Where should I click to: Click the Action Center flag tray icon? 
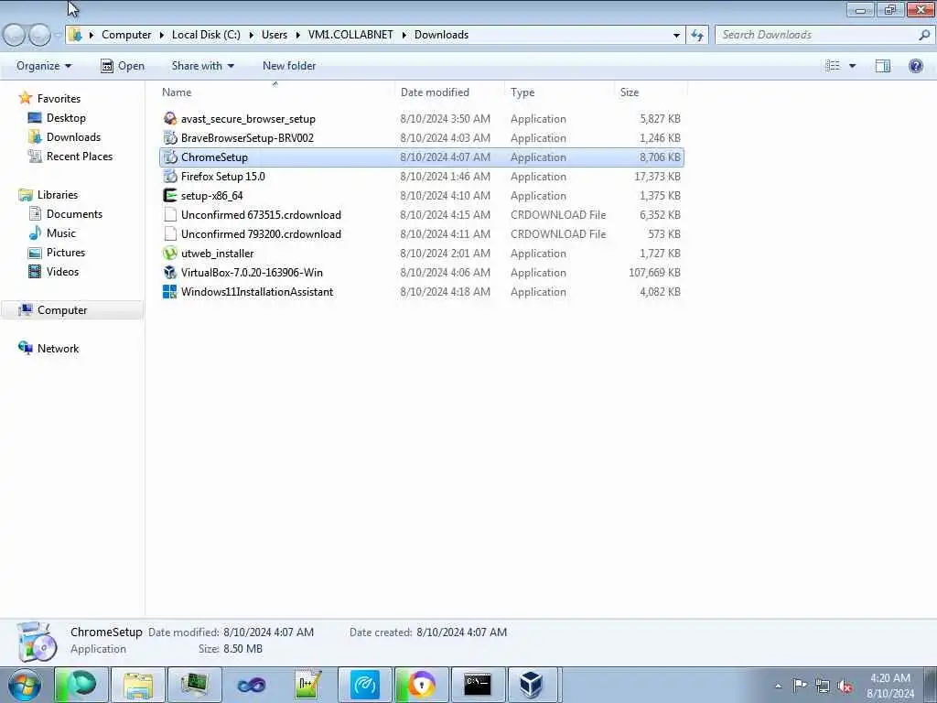pos(800,686)
